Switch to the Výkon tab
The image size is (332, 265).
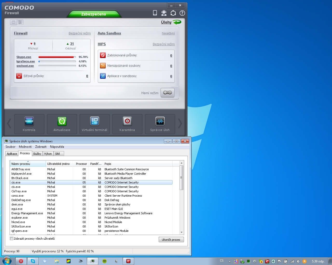tap(48, 154)
